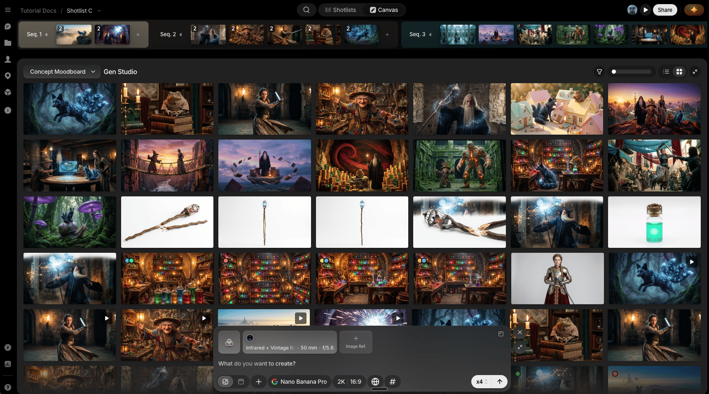Select video generation mode clapperboard icon
This screenshot has height=394, width=709.
tap(241, 382)
